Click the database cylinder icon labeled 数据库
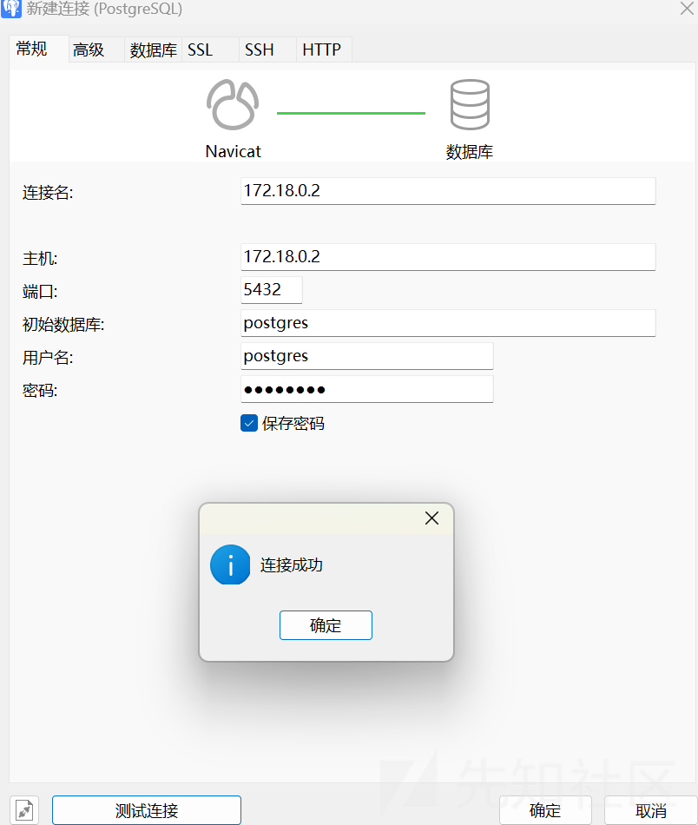Screen dimensions: 698x825 [x=469, y=103]
